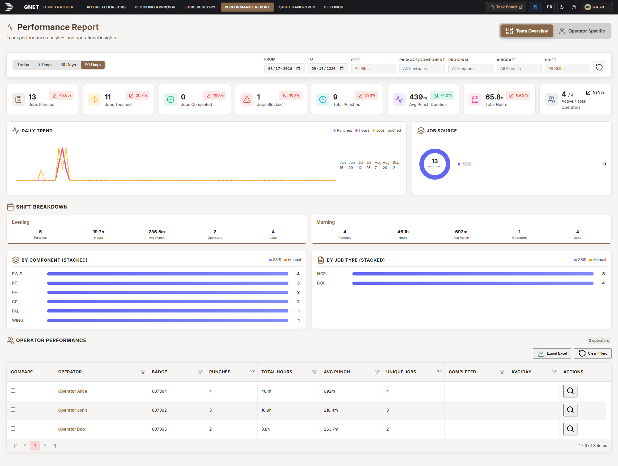Toggle dark mode moon icon

click(562, 7)
